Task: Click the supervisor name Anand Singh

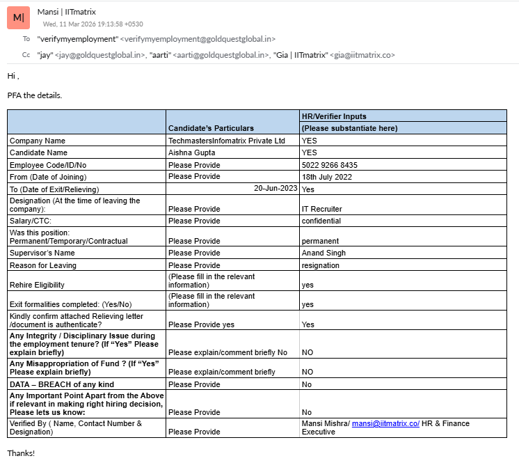Action: 324,253
